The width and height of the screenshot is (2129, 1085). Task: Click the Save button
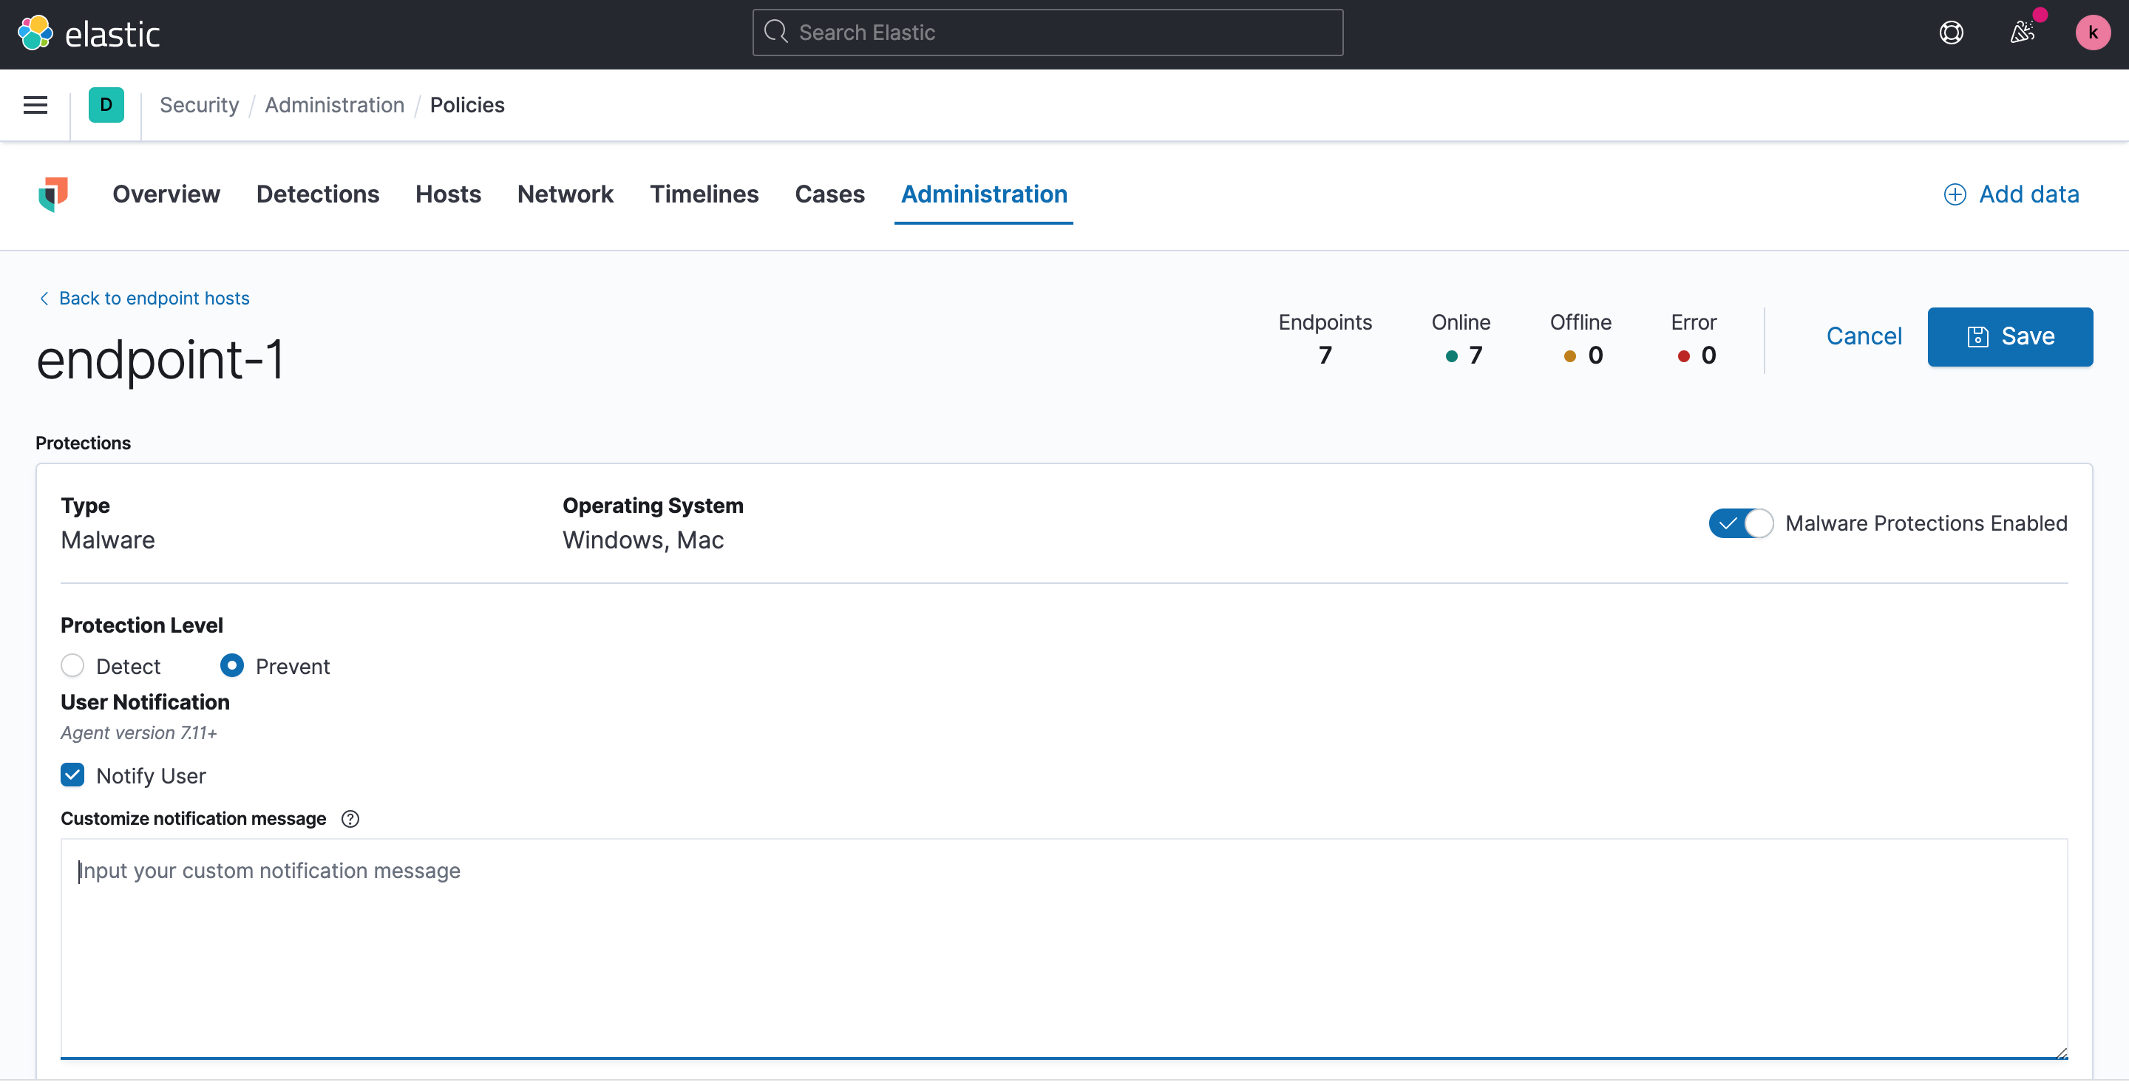tap(2010, 336)
